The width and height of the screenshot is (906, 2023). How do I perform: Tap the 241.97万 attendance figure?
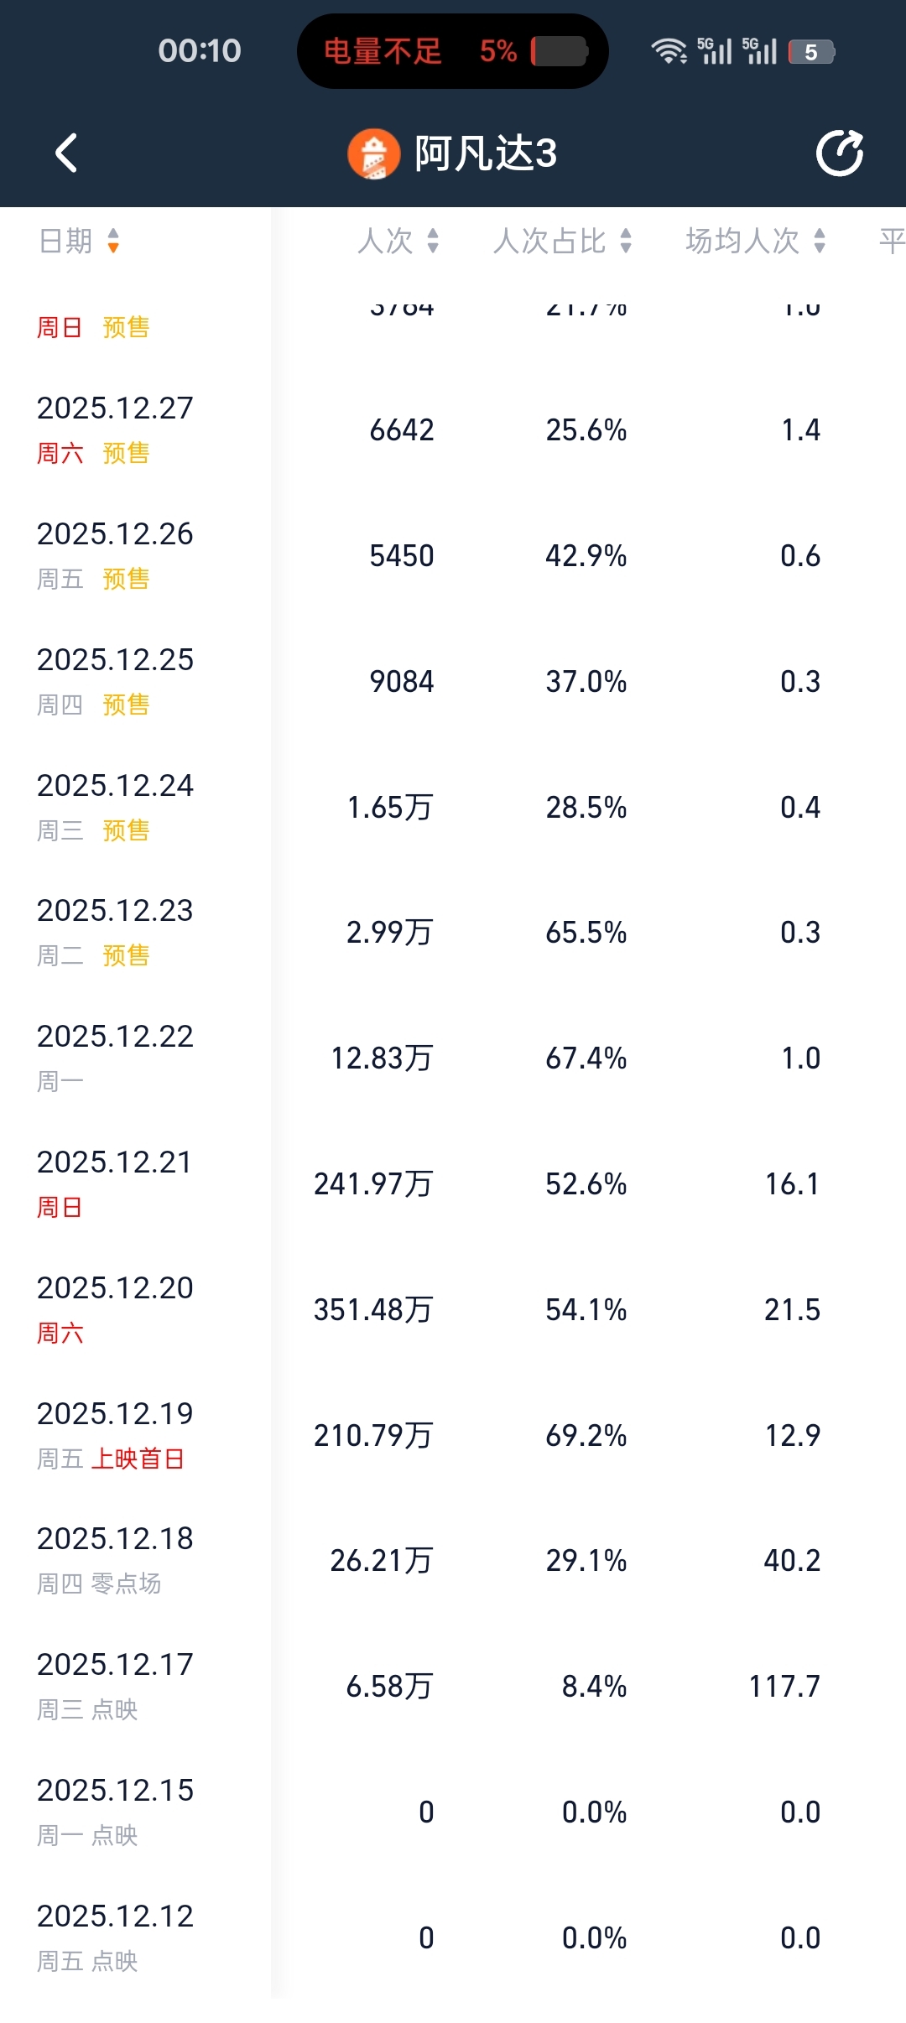[373, 1183]
